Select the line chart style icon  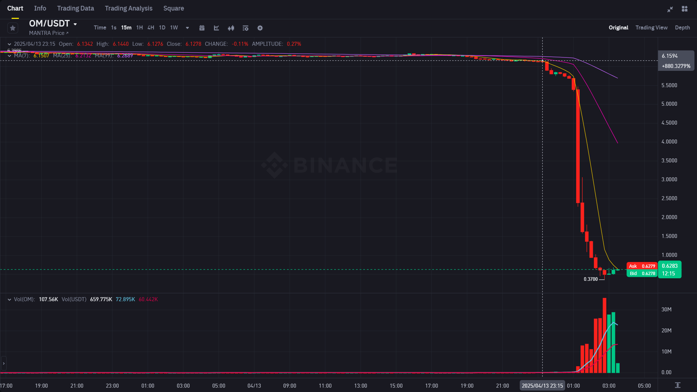(216, 28)
